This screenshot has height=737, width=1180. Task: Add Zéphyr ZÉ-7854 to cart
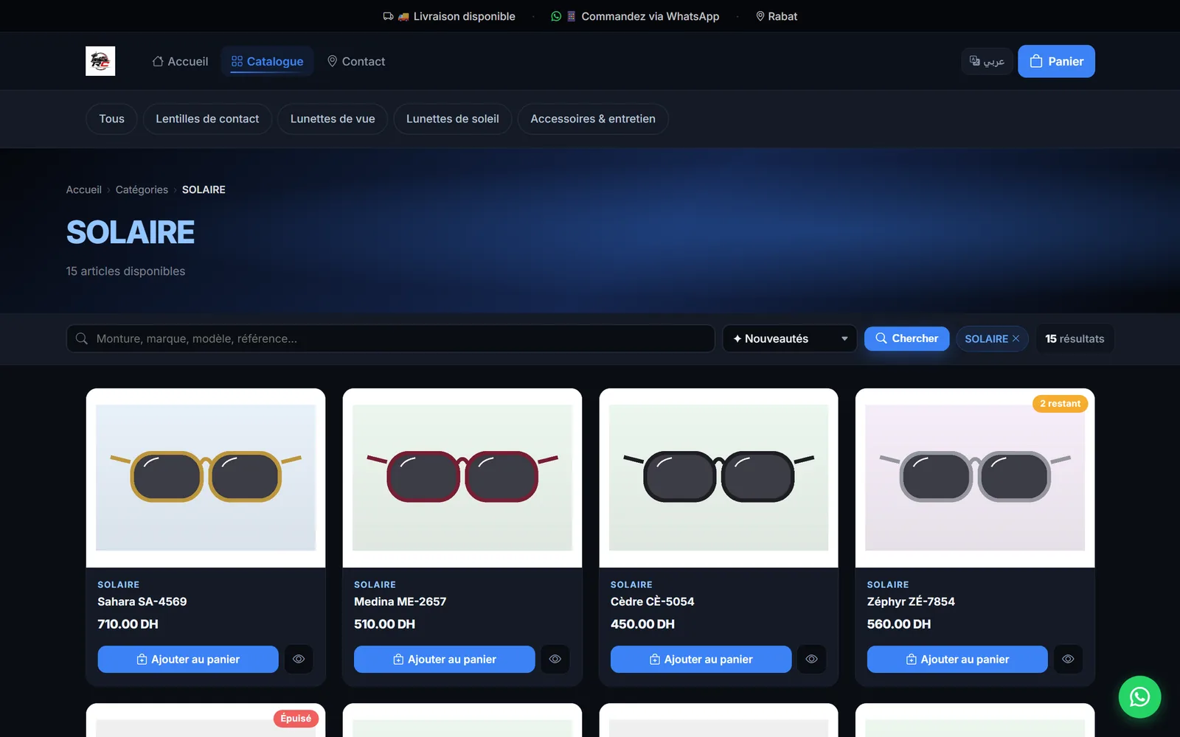point(957,659)
